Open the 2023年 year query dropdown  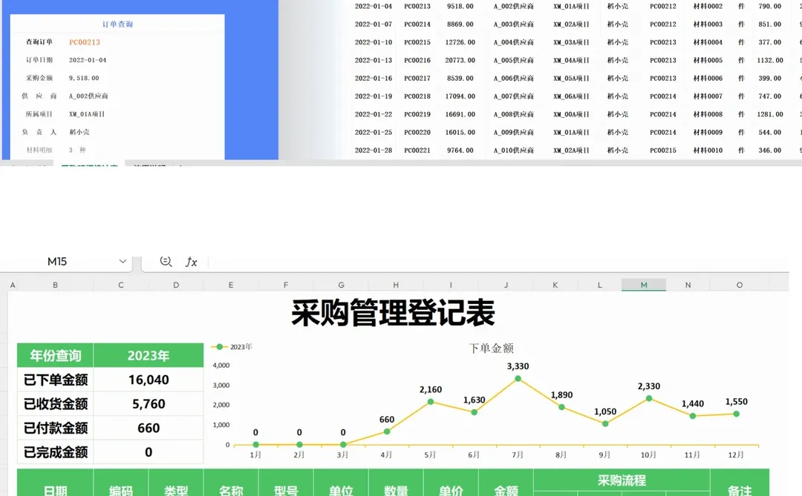coord(148,355)
